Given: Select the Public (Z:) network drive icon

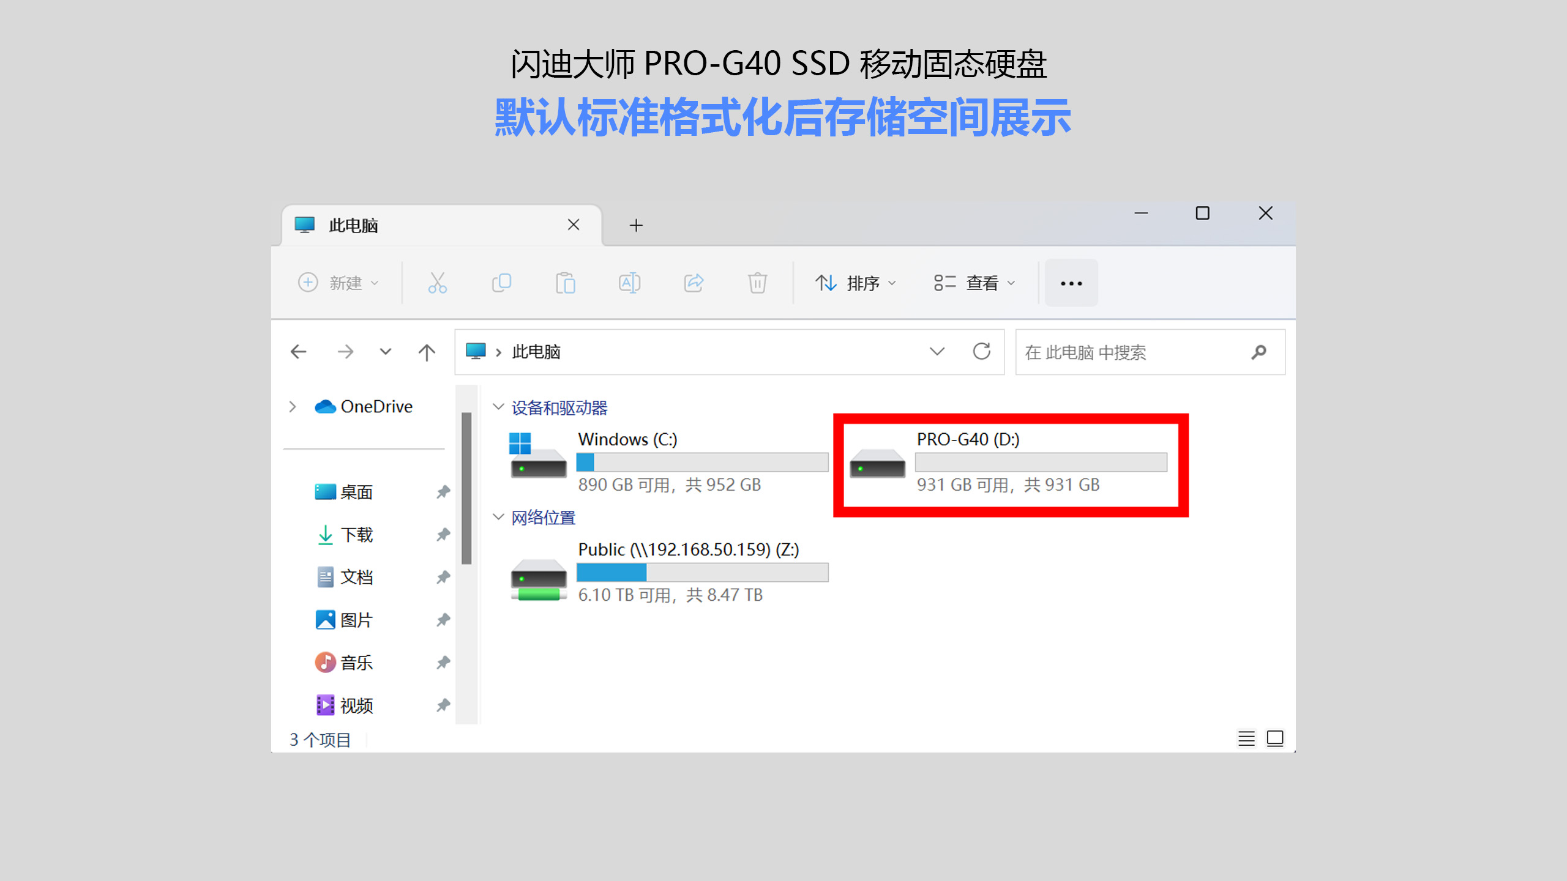Looking at the screenshot, I should coord(538,579).
